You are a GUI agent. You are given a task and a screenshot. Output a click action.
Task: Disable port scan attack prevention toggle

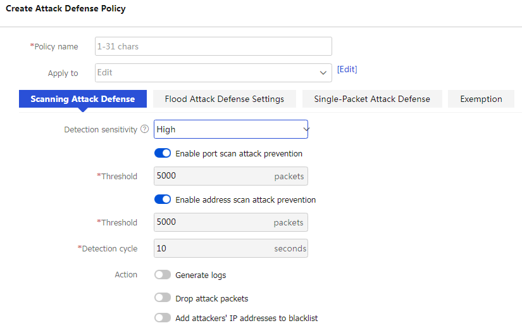click(163, 153)
